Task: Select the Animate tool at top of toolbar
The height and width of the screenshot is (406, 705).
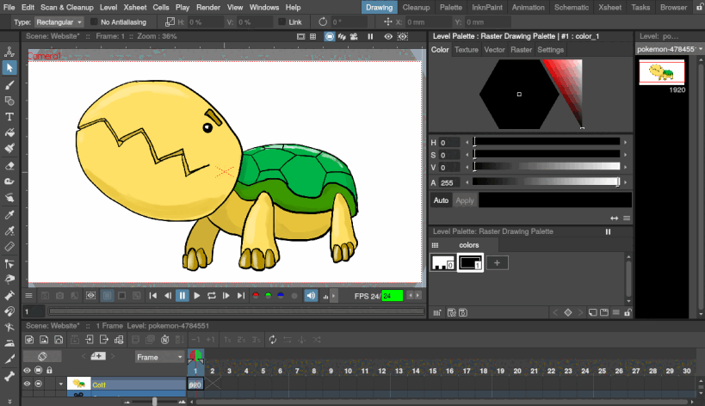Action: [x=9, y=52]
